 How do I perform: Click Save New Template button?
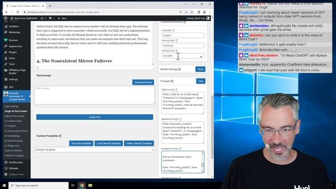click(x=81, y=143)
